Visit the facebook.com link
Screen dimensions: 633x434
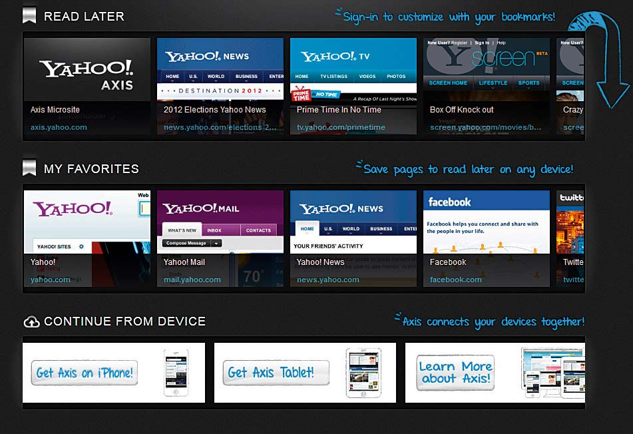click(456, 280)
